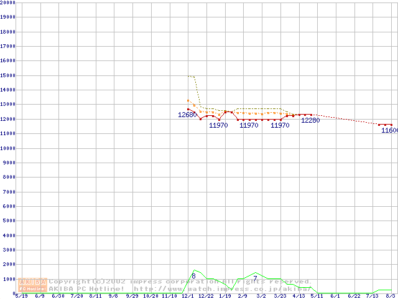398x299 pixels.
Task: Click the copyright 2002 impress corporation text
Action: click(x=180, y=282)
